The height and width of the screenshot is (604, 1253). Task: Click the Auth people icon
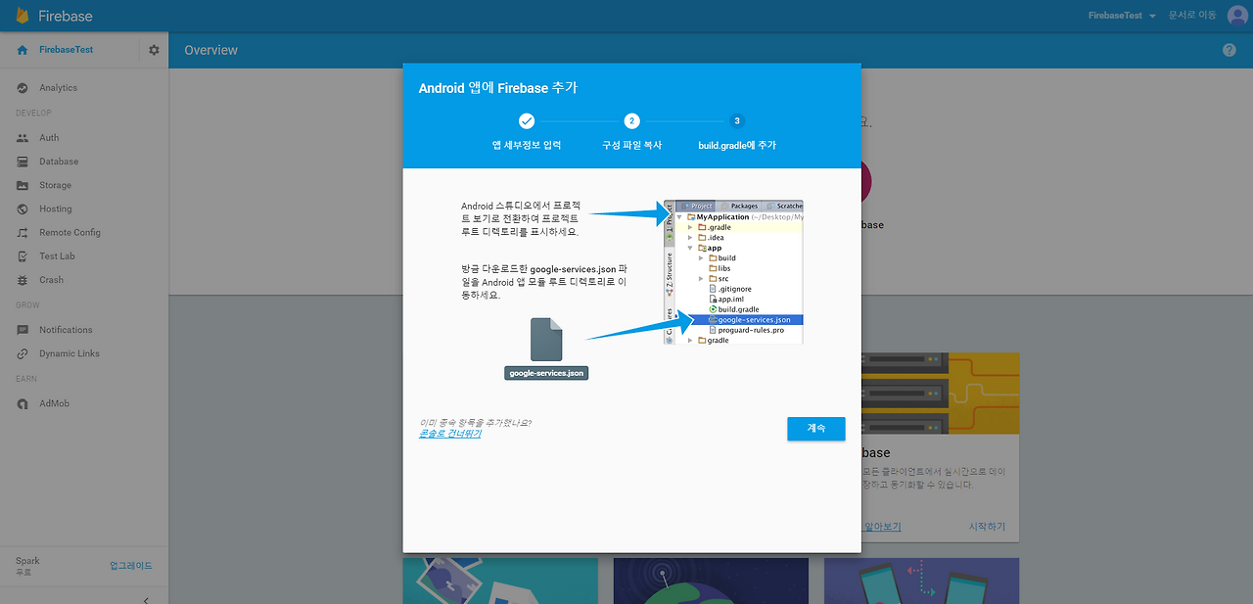tap(23, 138)
